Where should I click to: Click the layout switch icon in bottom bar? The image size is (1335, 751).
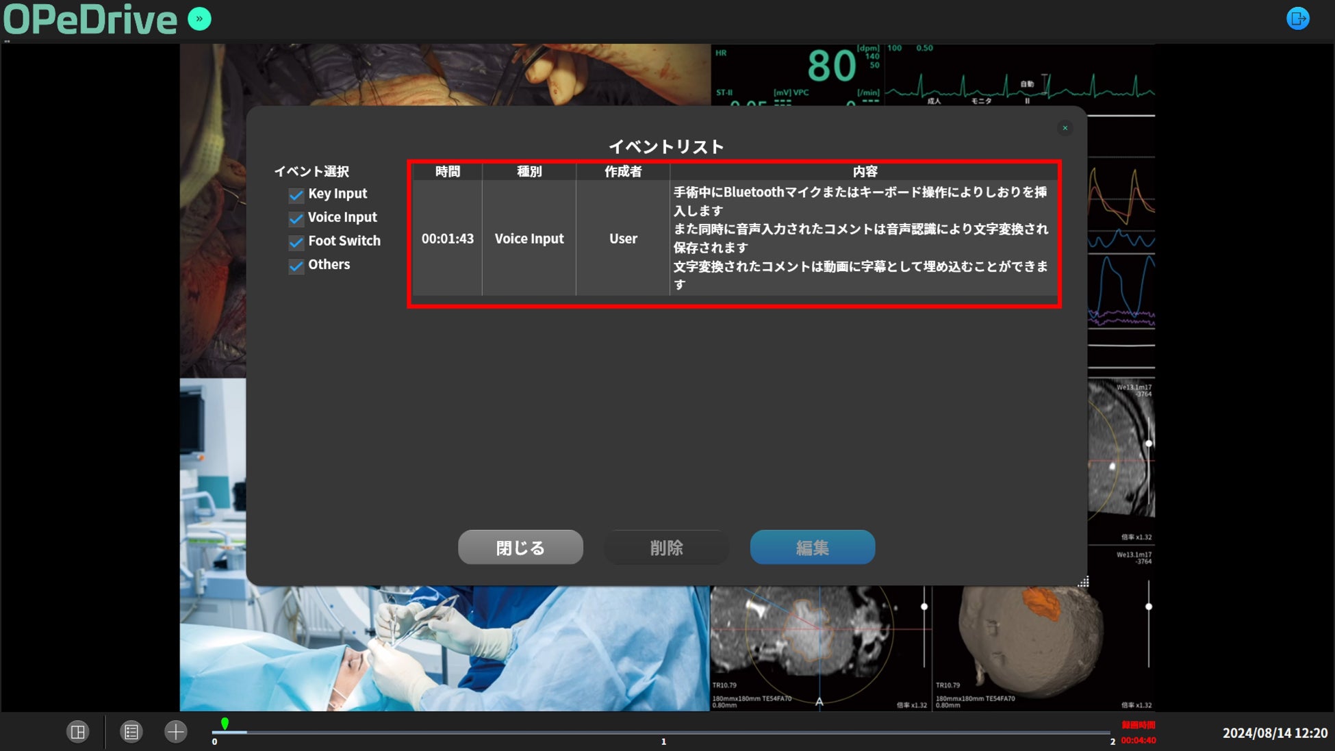[x=78, y=732]
